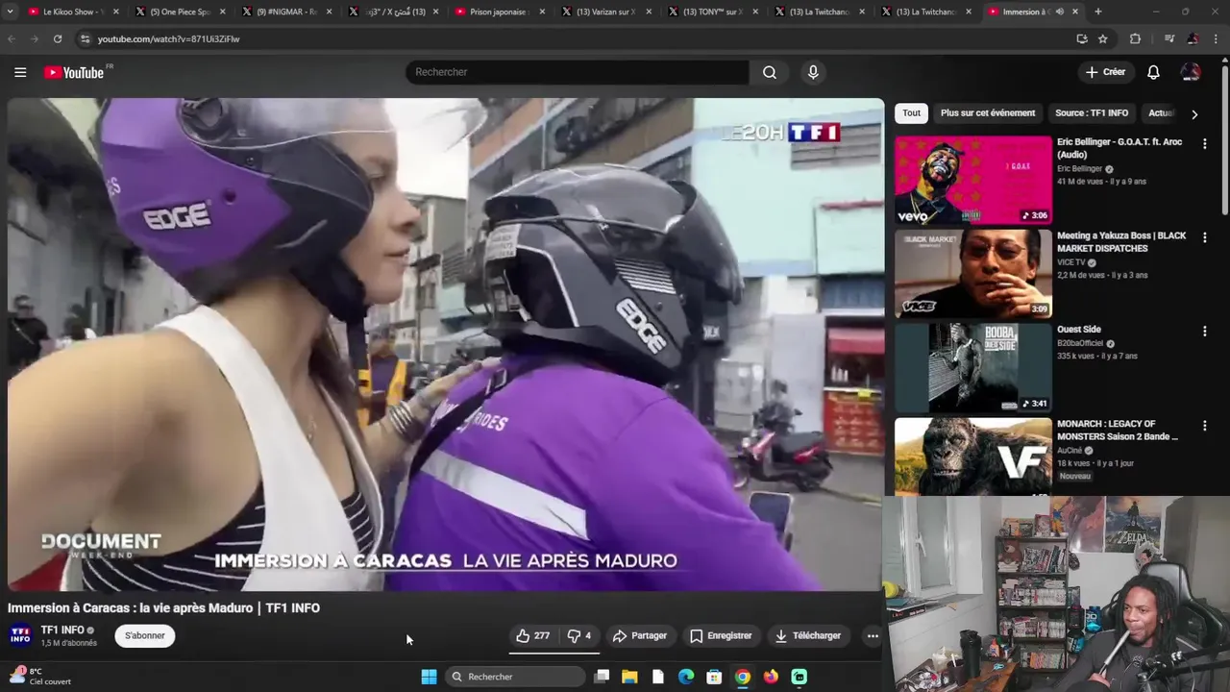This screenshot has width=1230, height=692.
Task: Switch to #NIGMAR browser tab
Action: 284,12
